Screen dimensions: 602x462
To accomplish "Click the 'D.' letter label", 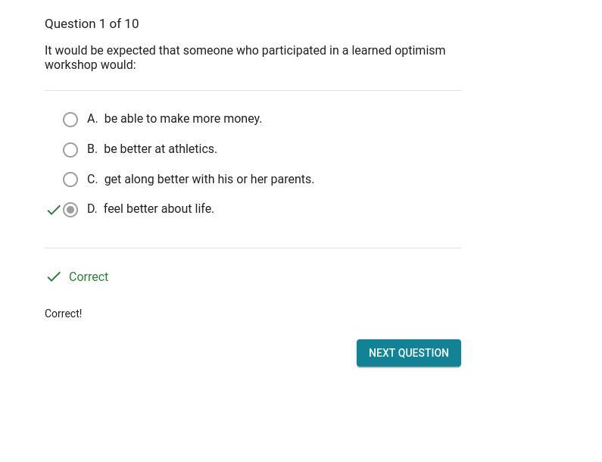I will click(92, 209).
